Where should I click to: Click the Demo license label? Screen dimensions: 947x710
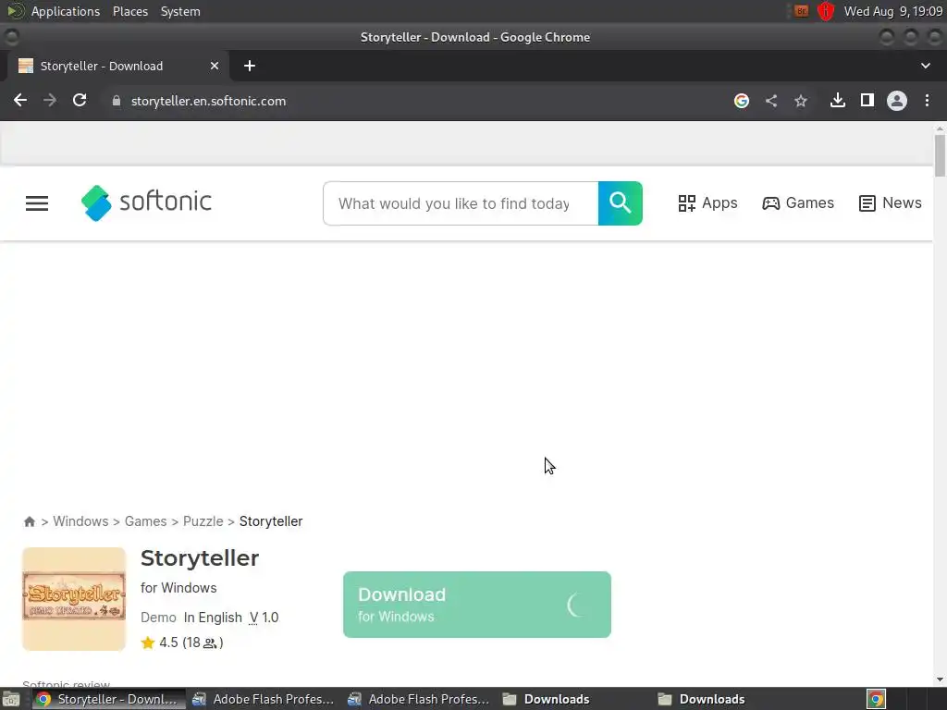[158, 618]
